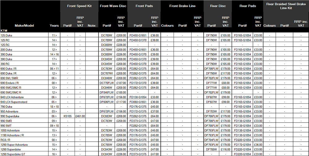Viewport: 309px width, 156px height.
Task: Select rear disc part DF788W
Action: coord(211,150)
